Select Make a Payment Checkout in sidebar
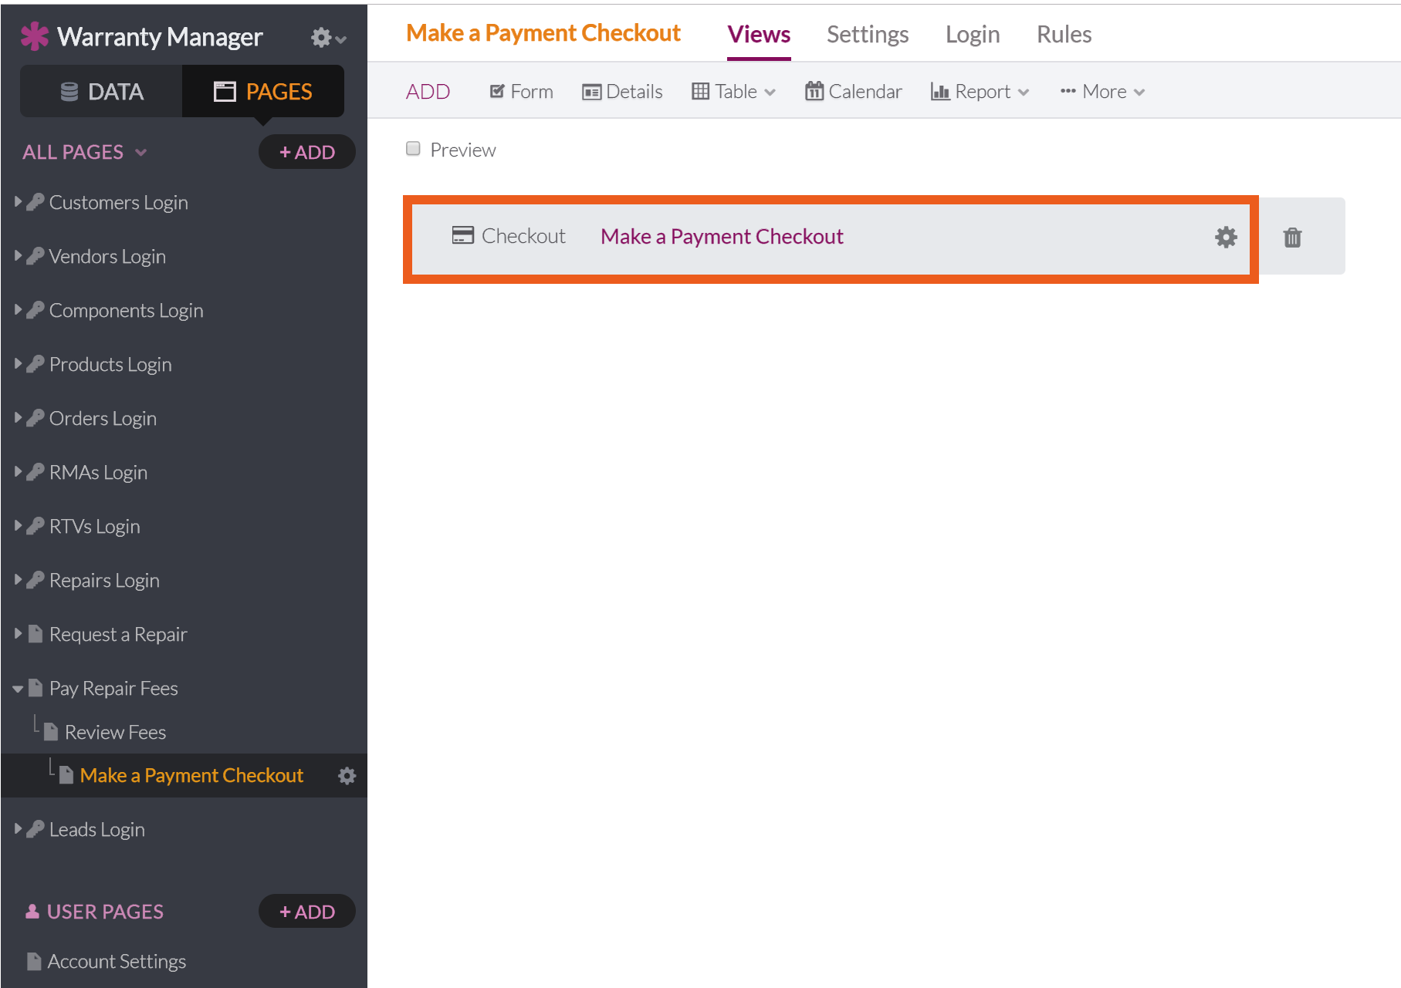 pyautogui.click(x=191, y=775)
